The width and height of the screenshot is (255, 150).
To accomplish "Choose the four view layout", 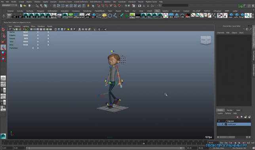I will pyautogui.click(x=3, y=84).
